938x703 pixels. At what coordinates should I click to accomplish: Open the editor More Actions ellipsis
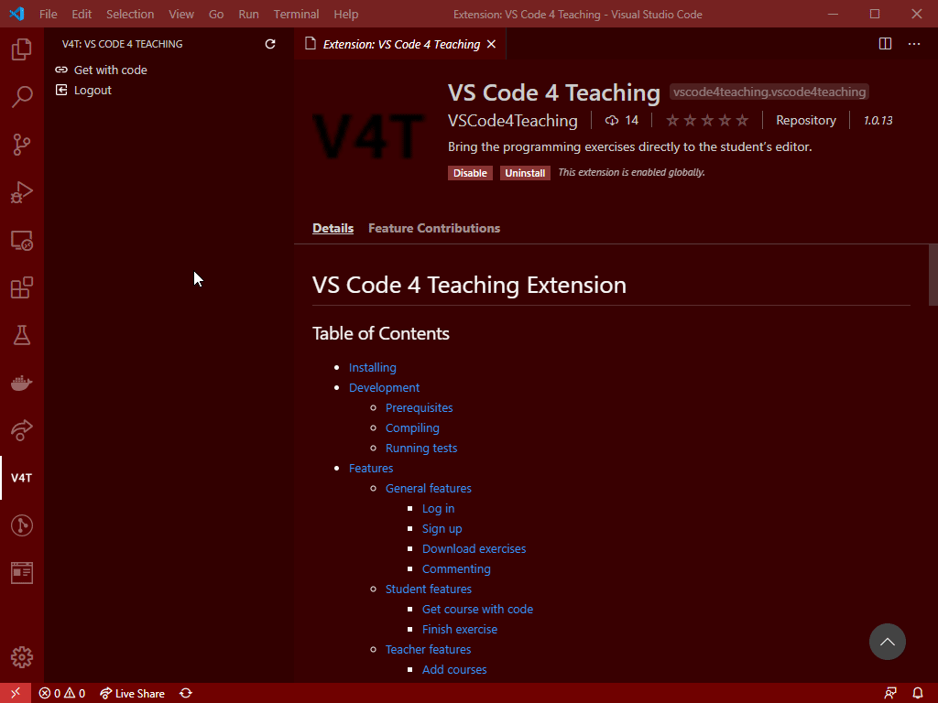tap(914, 44)
